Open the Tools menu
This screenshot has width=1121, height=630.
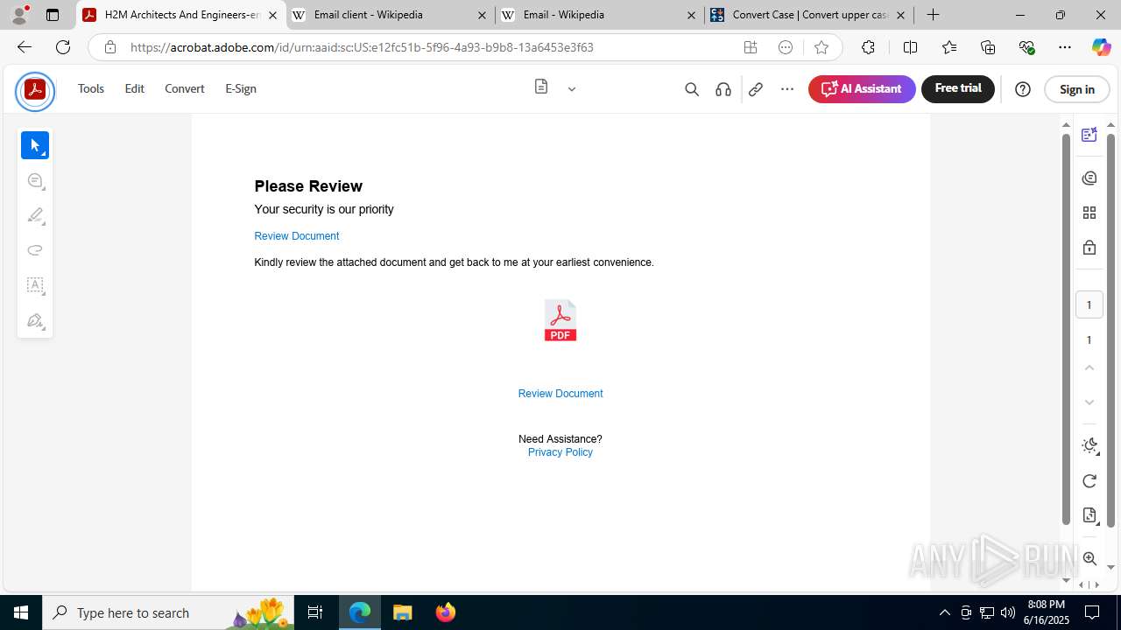pos(91,88)
